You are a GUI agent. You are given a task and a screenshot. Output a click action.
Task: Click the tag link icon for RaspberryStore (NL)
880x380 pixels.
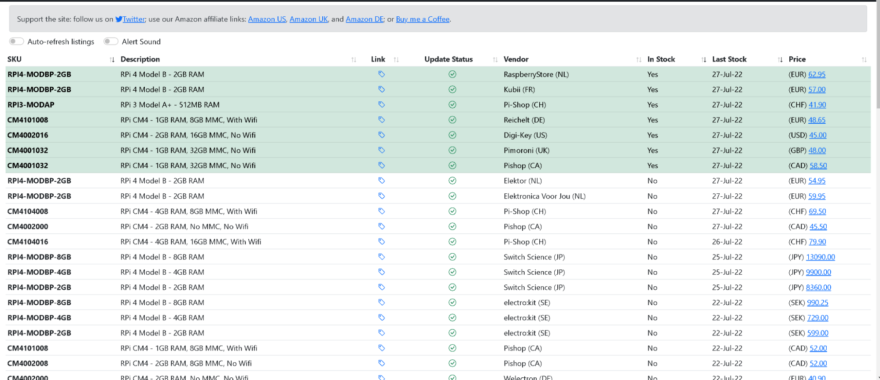(381, 74)
